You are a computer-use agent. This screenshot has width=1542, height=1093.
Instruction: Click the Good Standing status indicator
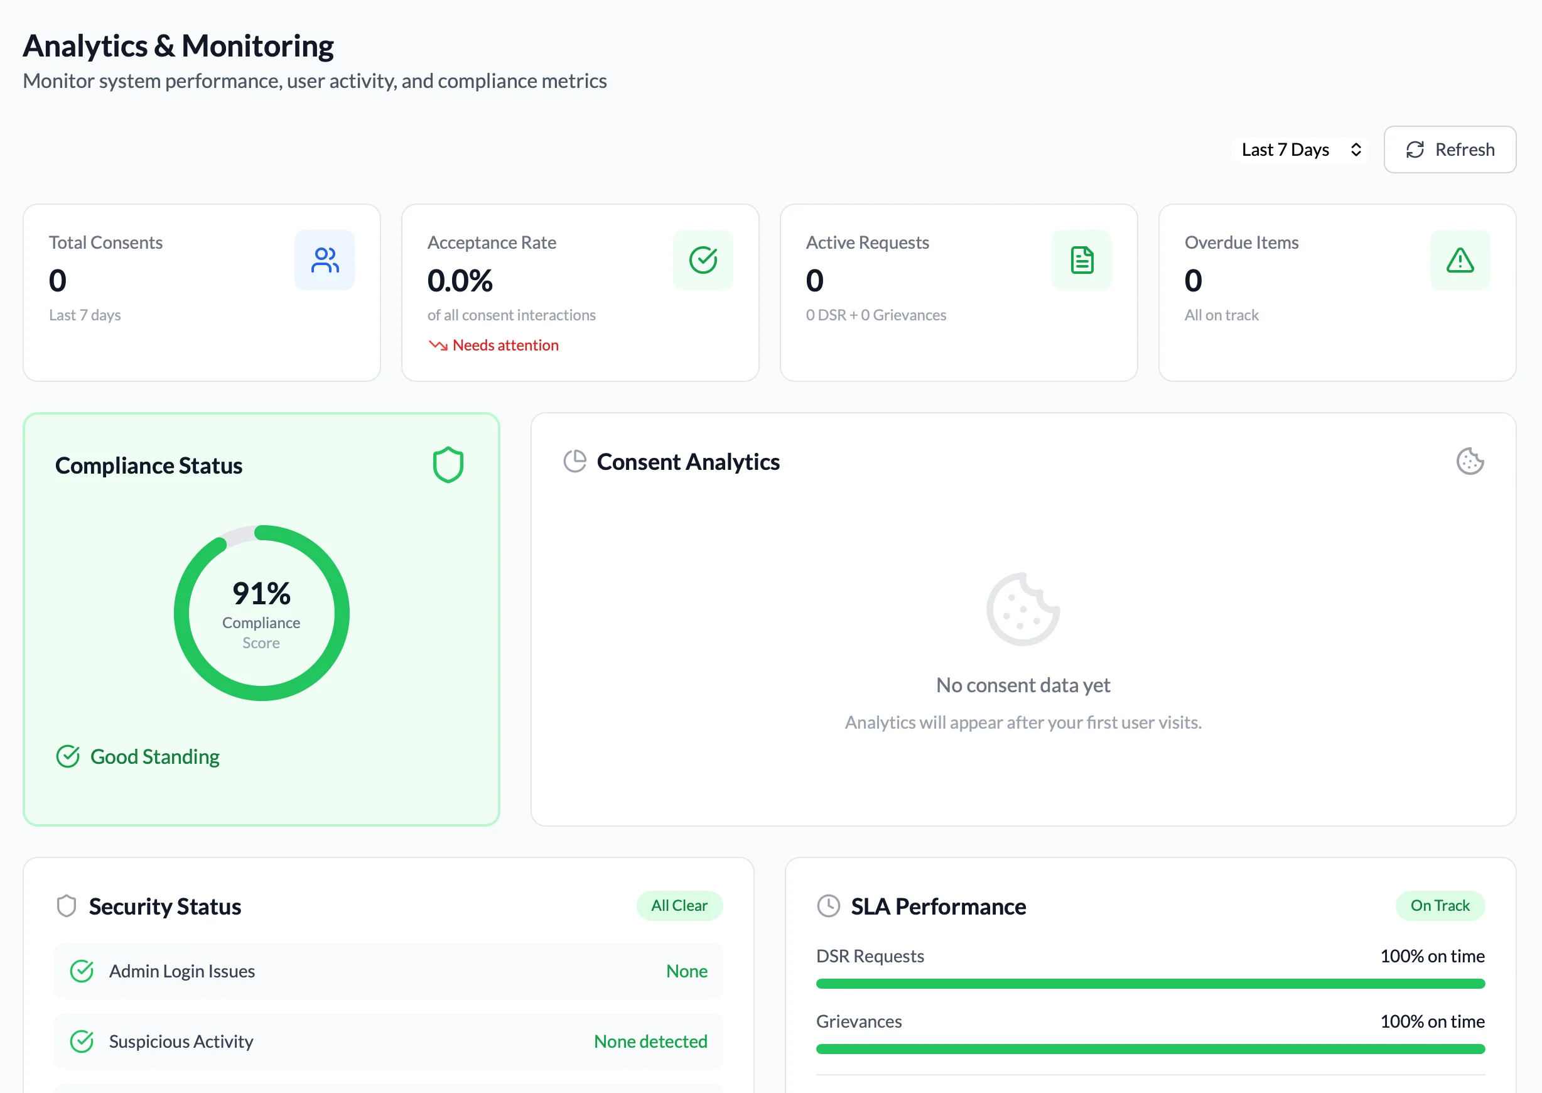pos(137,756)
